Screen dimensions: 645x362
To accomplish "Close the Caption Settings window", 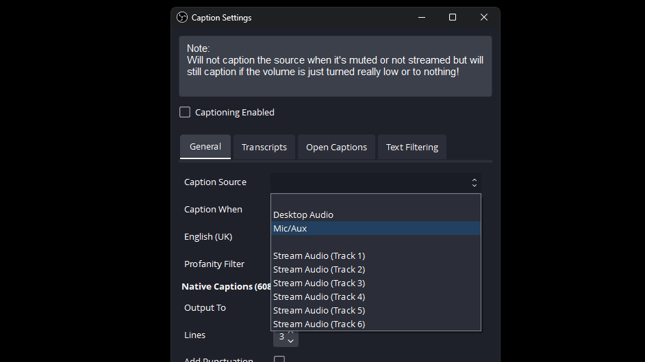I will point(484,18).
